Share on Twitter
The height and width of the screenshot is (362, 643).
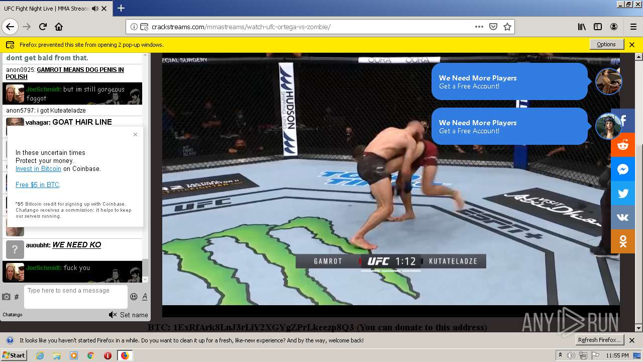tap(623, 193)
